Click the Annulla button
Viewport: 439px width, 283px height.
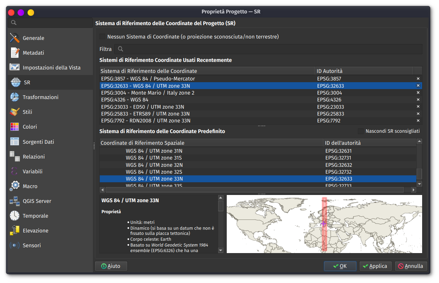click(411, 266)
